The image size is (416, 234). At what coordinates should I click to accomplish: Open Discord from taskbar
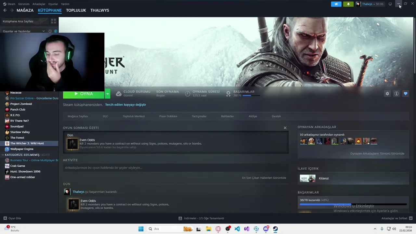(x=266, y=229)
